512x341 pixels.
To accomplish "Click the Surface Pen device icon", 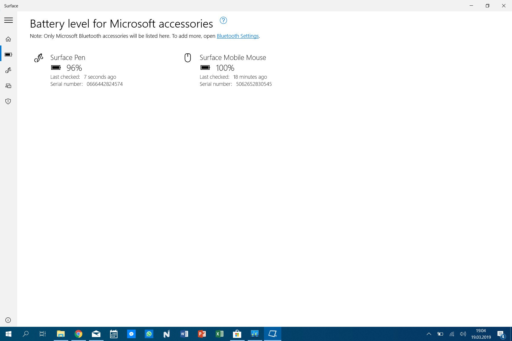I will [39, 58].
